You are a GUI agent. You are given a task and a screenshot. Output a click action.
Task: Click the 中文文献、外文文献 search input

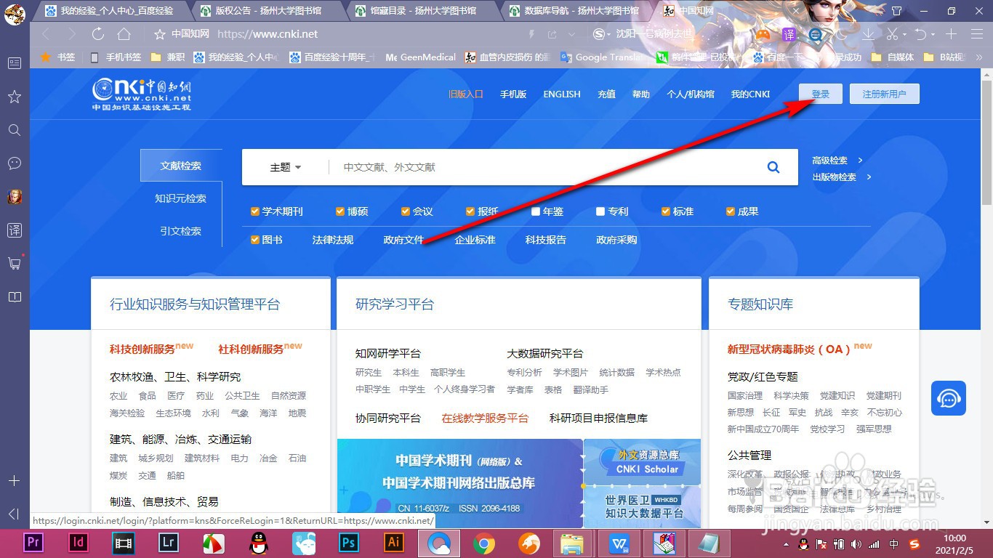[x=544, y=167]
